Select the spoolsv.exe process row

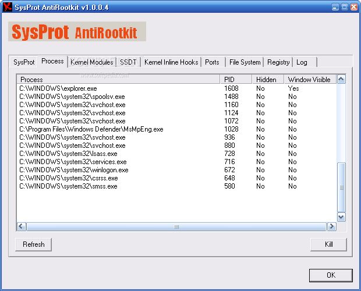[x=176, y=97]
